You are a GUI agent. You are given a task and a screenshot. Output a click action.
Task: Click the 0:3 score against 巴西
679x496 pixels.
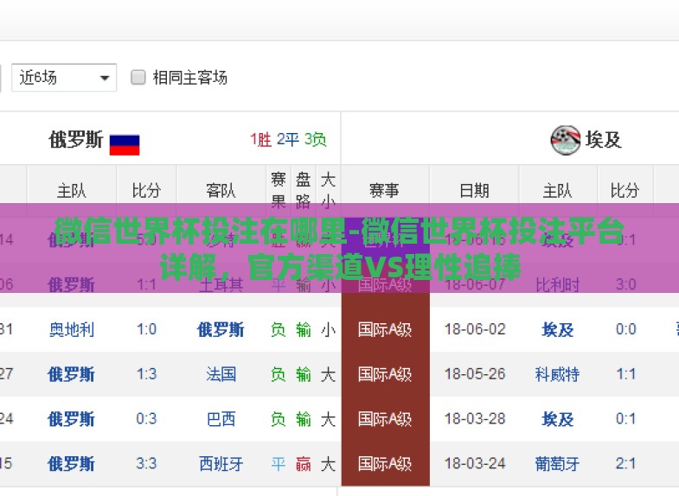tap(146, 419)
